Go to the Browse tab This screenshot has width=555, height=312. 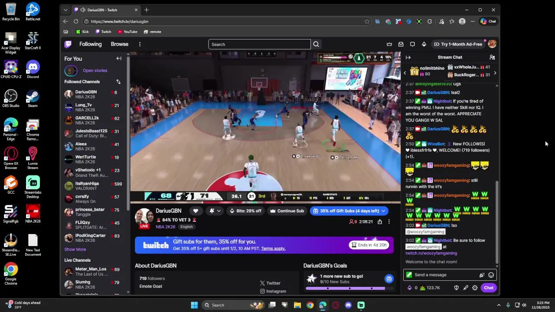tap(119, 44)
